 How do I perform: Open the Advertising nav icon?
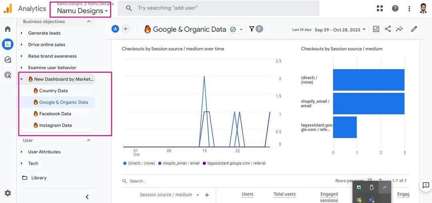[8, 75]
